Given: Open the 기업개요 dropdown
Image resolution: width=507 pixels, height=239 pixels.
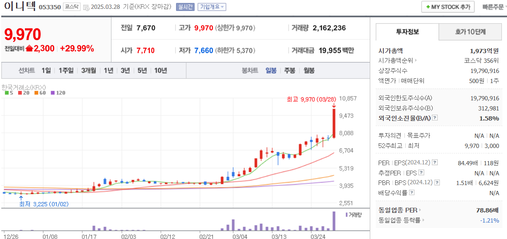Looking at the screenshot, I should [x=212, y=7].
